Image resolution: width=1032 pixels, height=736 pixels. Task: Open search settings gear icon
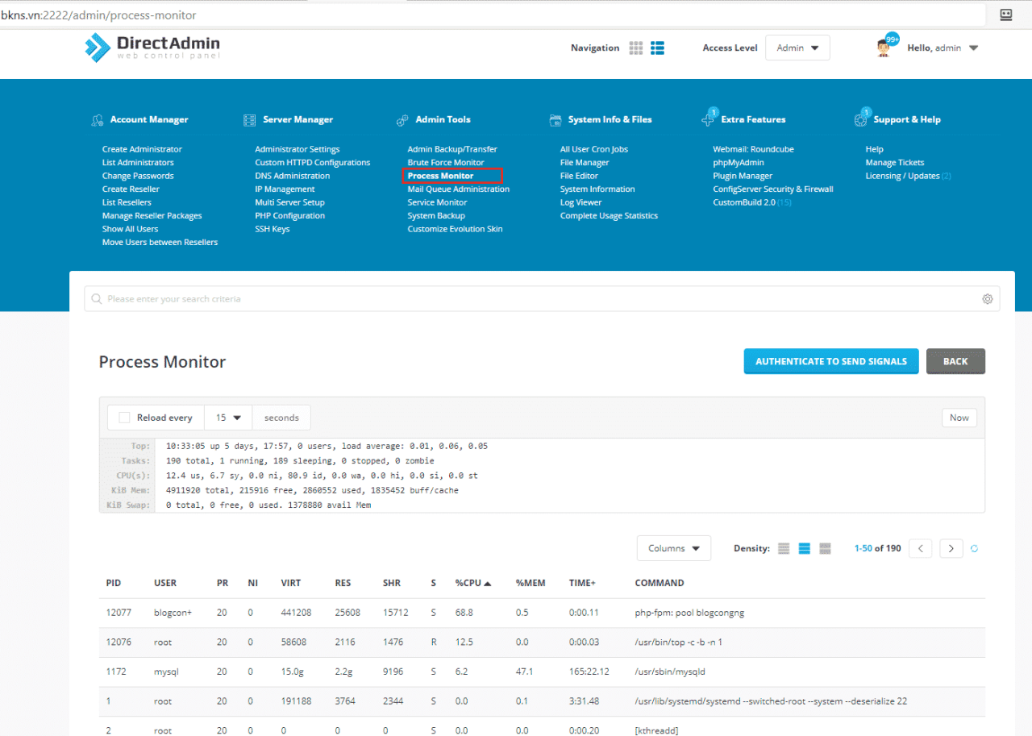(987, 299)
